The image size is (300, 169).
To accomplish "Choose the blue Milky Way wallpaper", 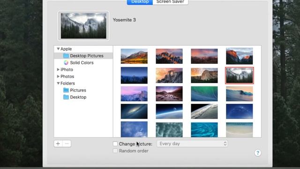I will pos(240,111).
